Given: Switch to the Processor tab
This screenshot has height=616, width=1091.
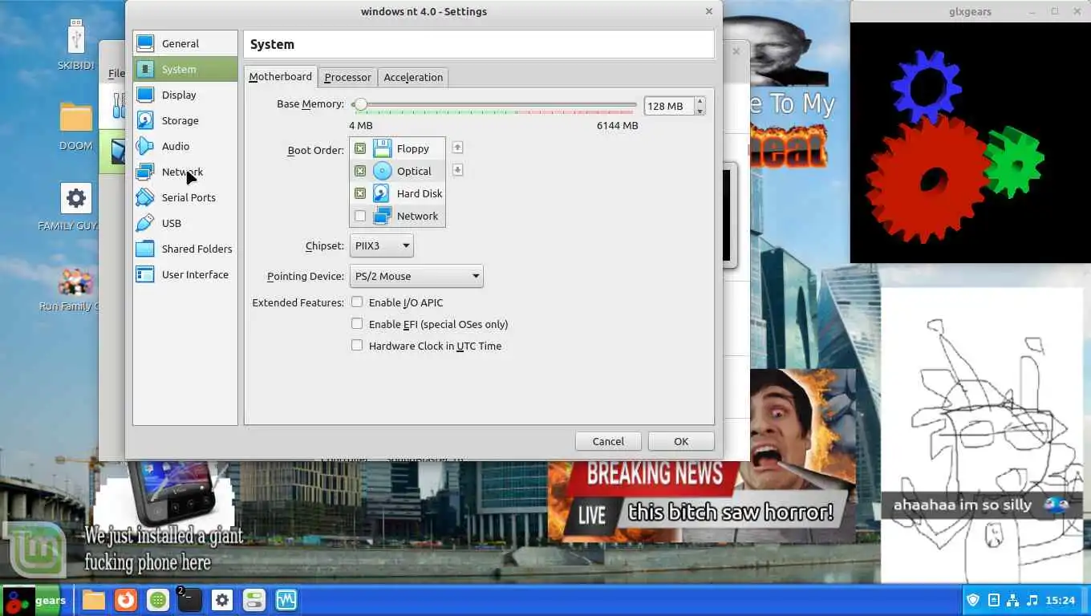Looking at the screenshot, I should pyautogui.click(x=347, y=77).
